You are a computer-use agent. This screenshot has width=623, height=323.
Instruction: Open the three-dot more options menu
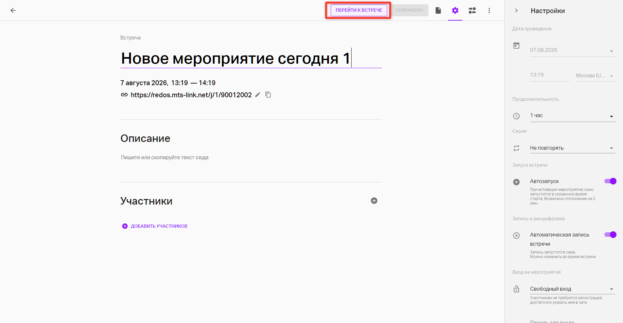[x=489, y=10]
